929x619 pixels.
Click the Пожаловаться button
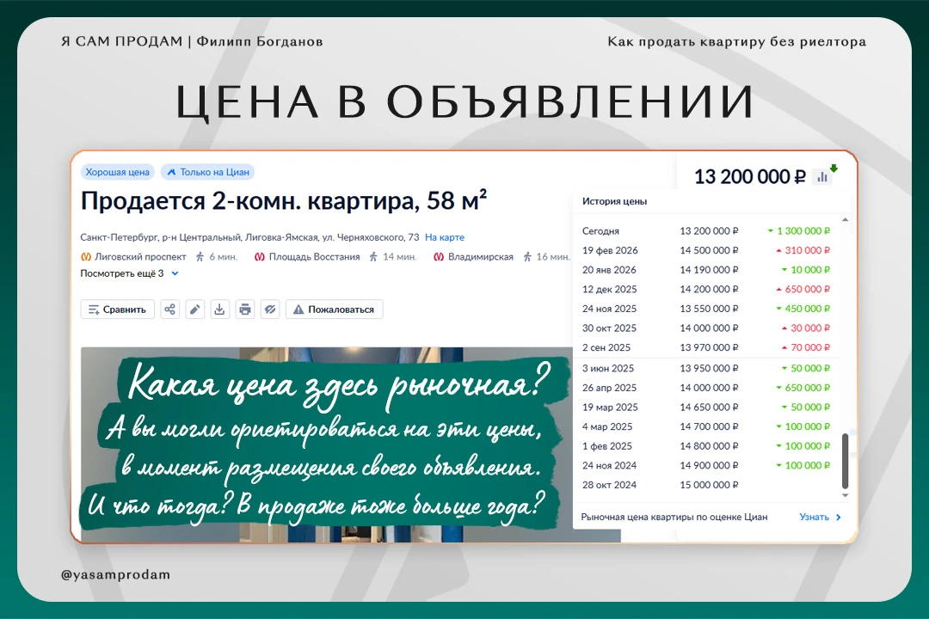click(x=334, y=309)
